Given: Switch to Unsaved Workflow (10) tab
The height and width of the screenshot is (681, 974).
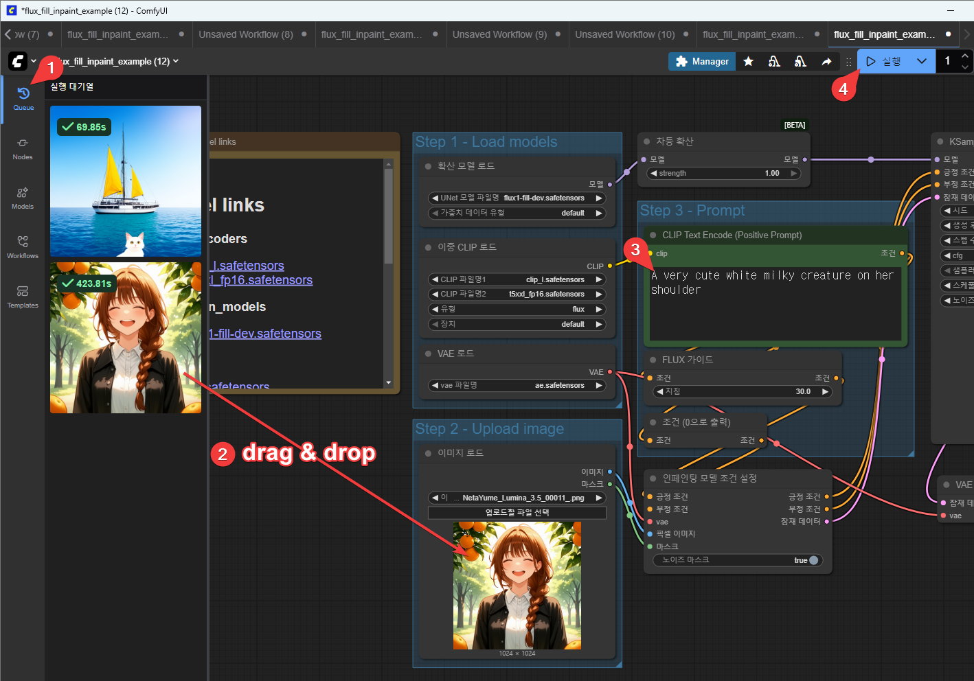Looking at the screenshot, I should 624,34.
